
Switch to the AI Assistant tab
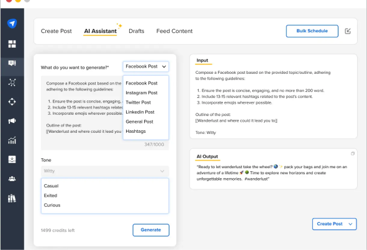(100, 31)
